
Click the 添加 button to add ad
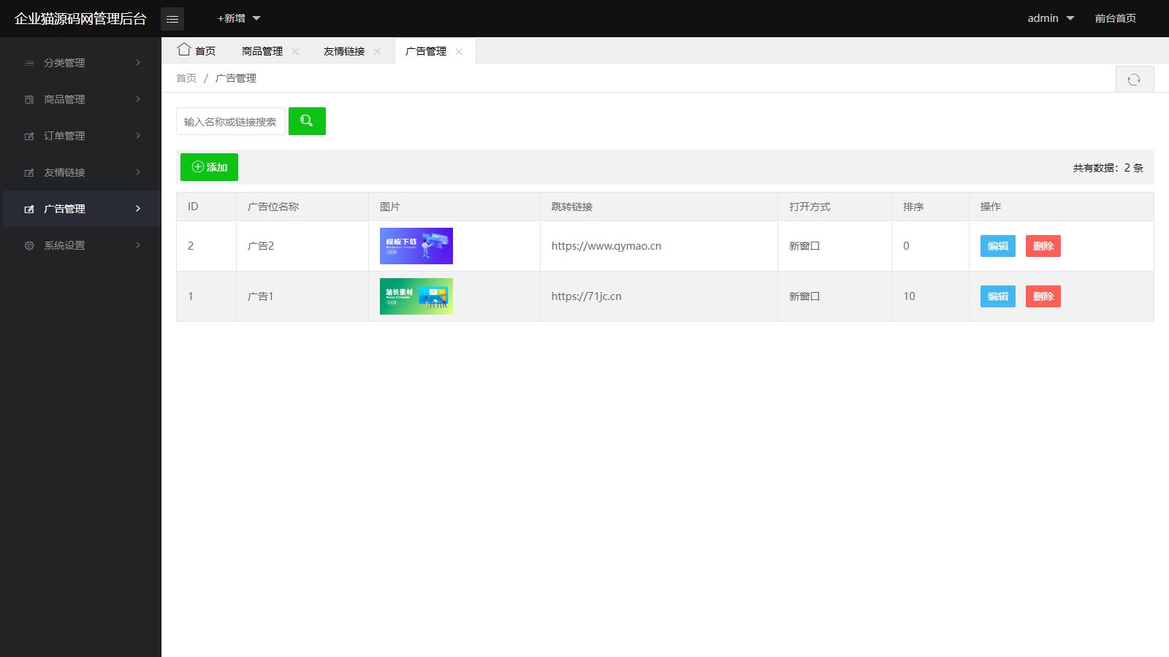point(209,166)
